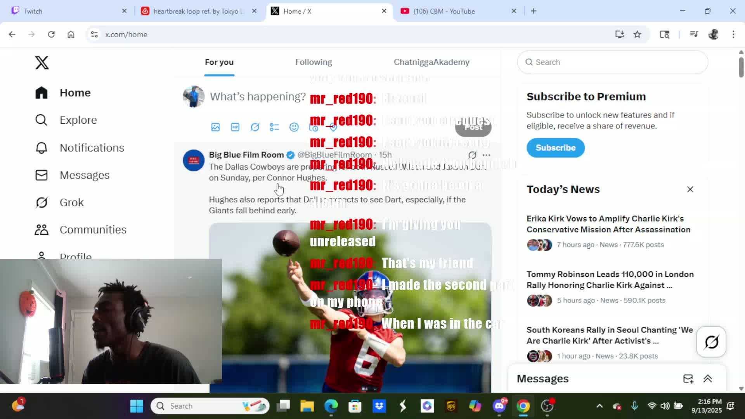
Task: Add a GIF to the post
Action: [x=235, y=127]
